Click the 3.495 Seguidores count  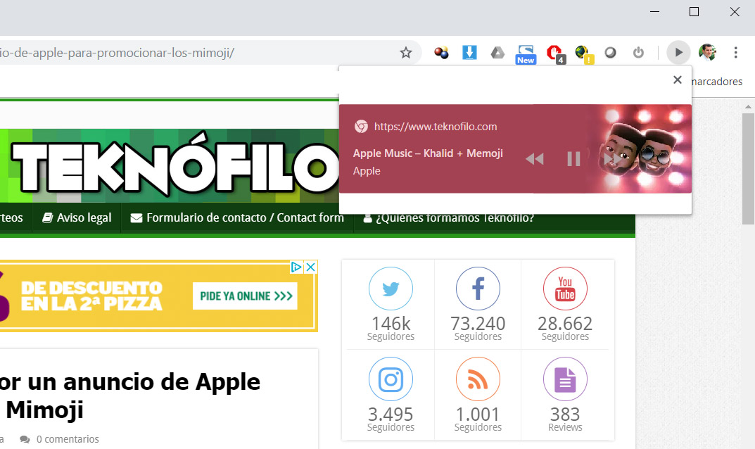pyautogui.click(x=391, y=419)
